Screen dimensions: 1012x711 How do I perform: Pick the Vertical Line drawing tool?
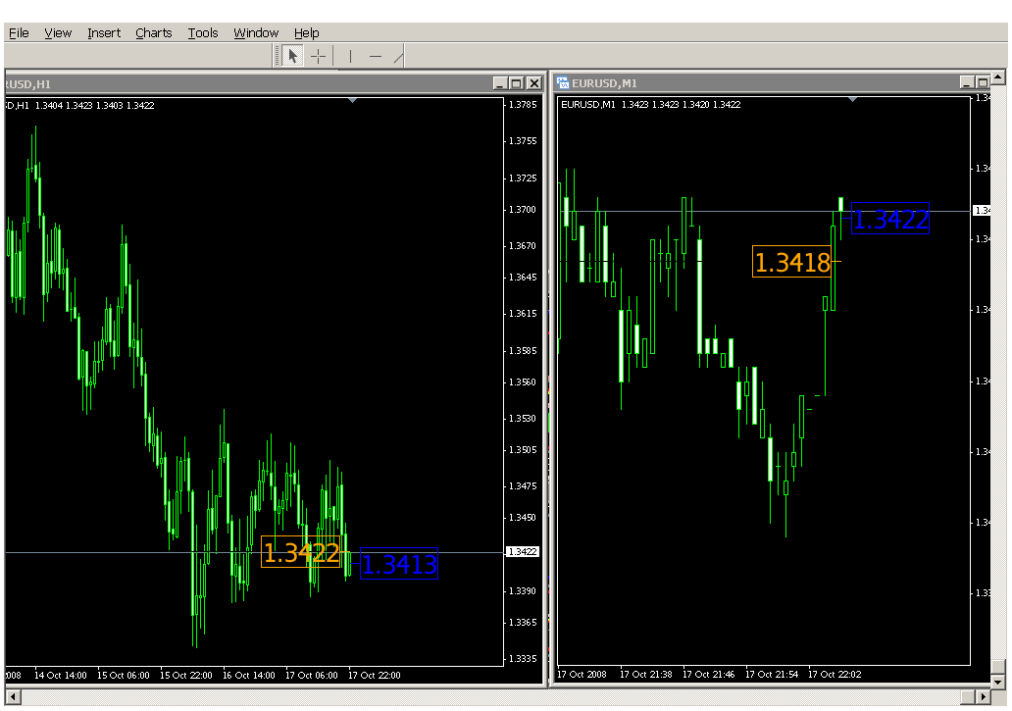click(350, 56)
